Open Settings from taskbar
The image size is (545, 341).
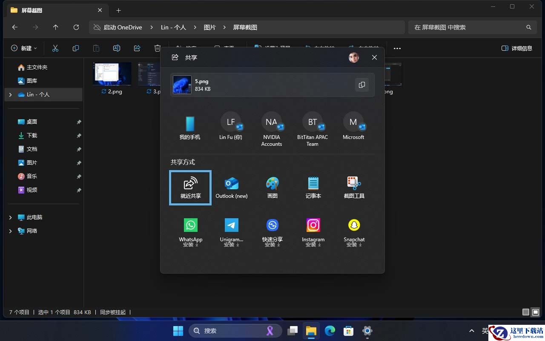click(x=367, y=331)
